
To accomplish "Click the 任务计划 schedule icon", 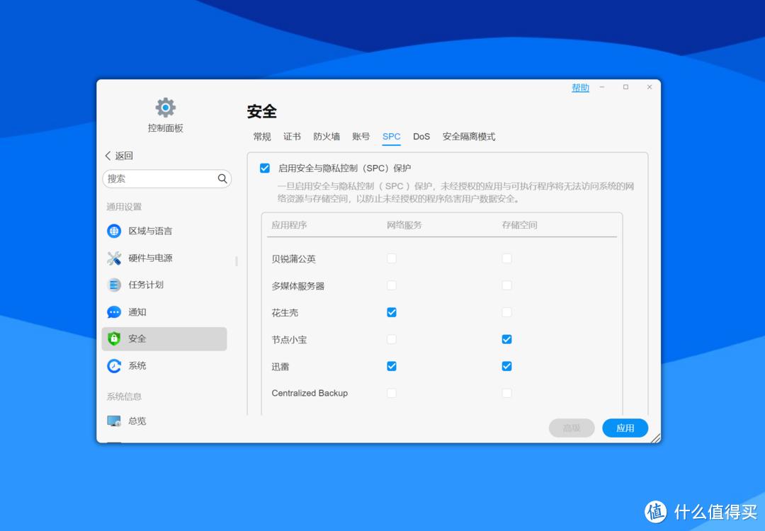I will [114, 285].
